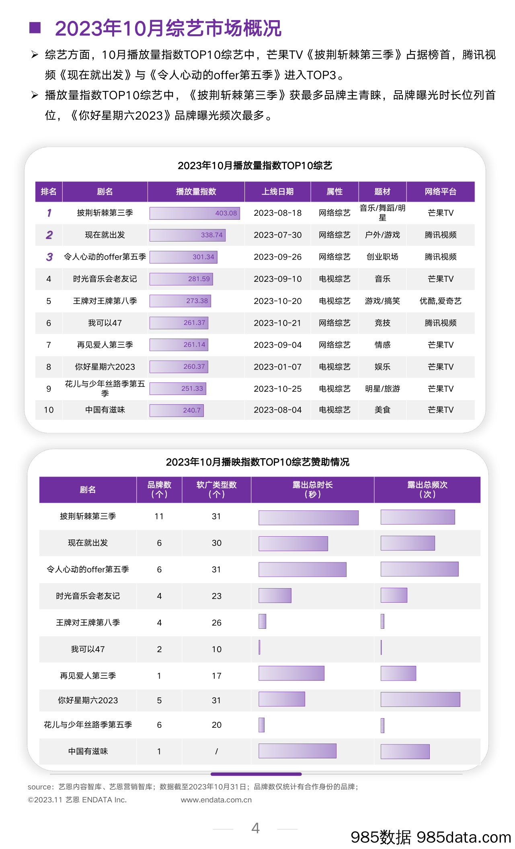Image resolution: width=515 pixels, height=849 pixels.
Task: Click ad type count 17 for 再见爱人第三季
Action: (x=217, y=676)
